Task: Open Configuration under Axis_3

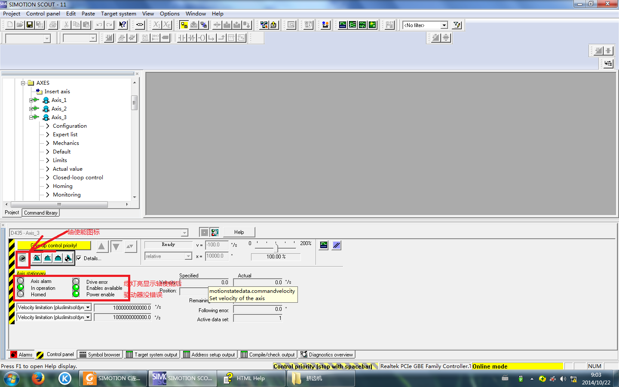Action: [x=70, y=126]
